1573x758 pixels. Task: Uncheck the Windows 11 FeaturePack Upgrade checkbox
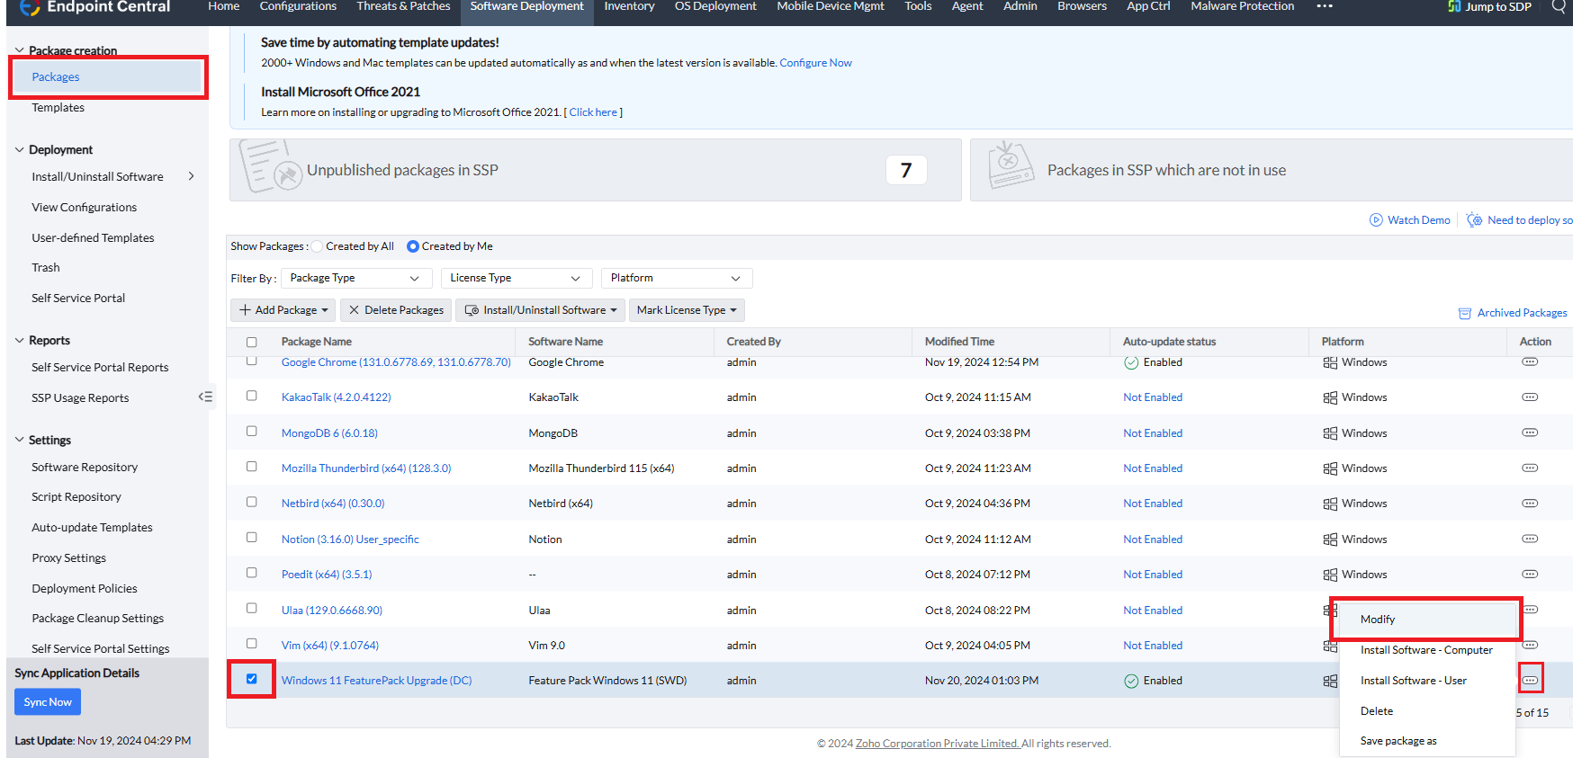pos(252,679)
